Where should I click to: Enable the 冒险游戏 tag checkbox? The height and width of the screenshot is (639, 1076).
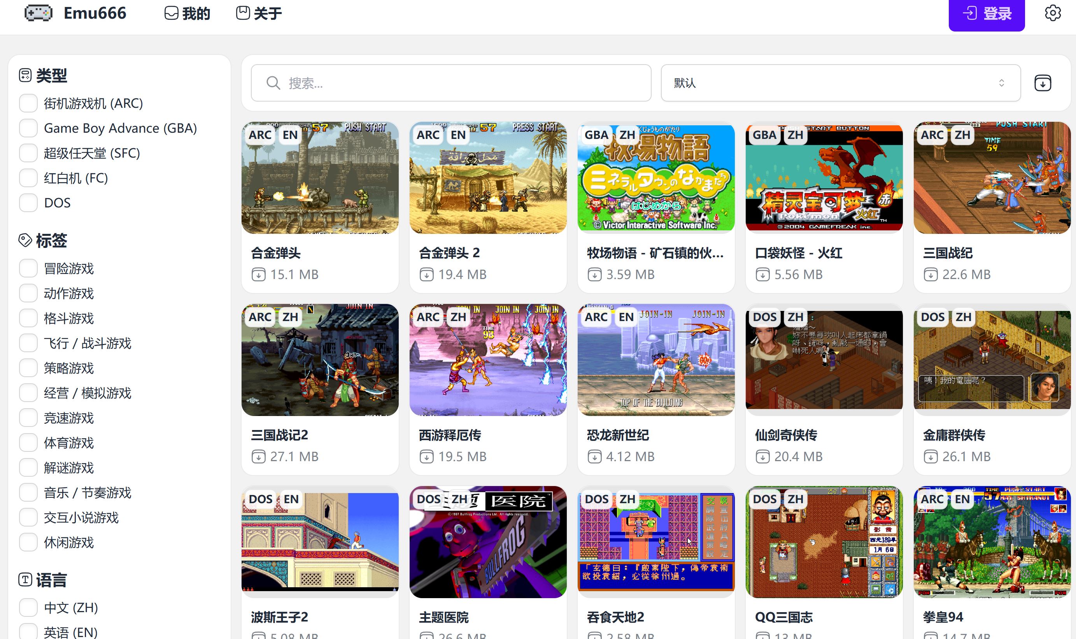tap(28, 268)
